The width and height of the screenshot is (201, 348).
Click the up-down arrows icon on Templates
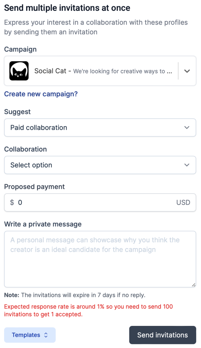(46, 335)
